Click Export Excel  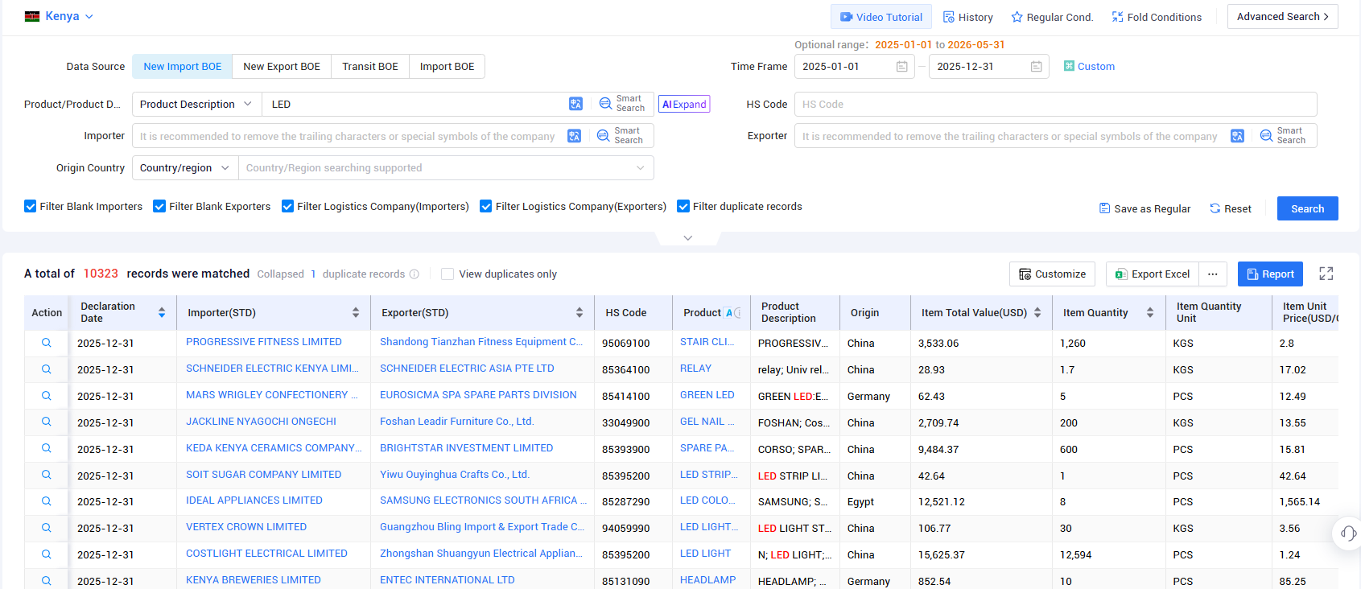tap(1153, 274)
